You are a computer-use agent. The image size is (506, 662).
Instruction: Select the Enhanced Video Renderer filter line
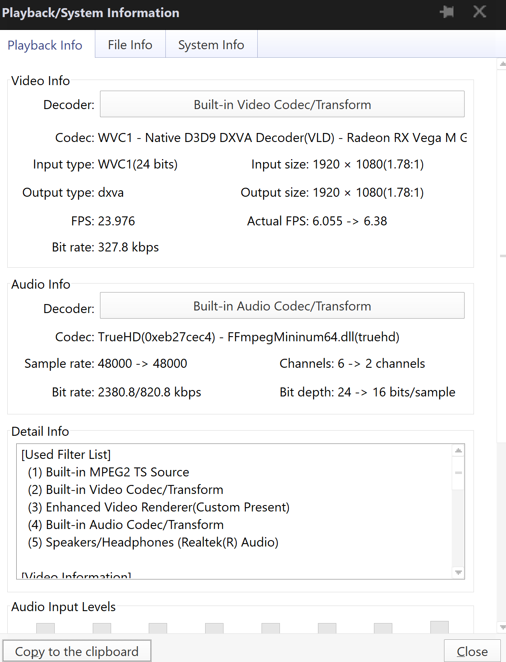[x=159, y=507]
